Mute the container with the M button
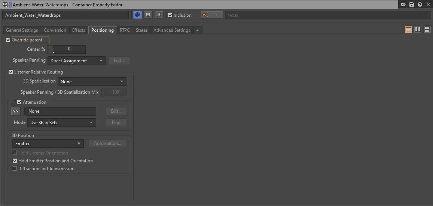 [x=148, y=15]
